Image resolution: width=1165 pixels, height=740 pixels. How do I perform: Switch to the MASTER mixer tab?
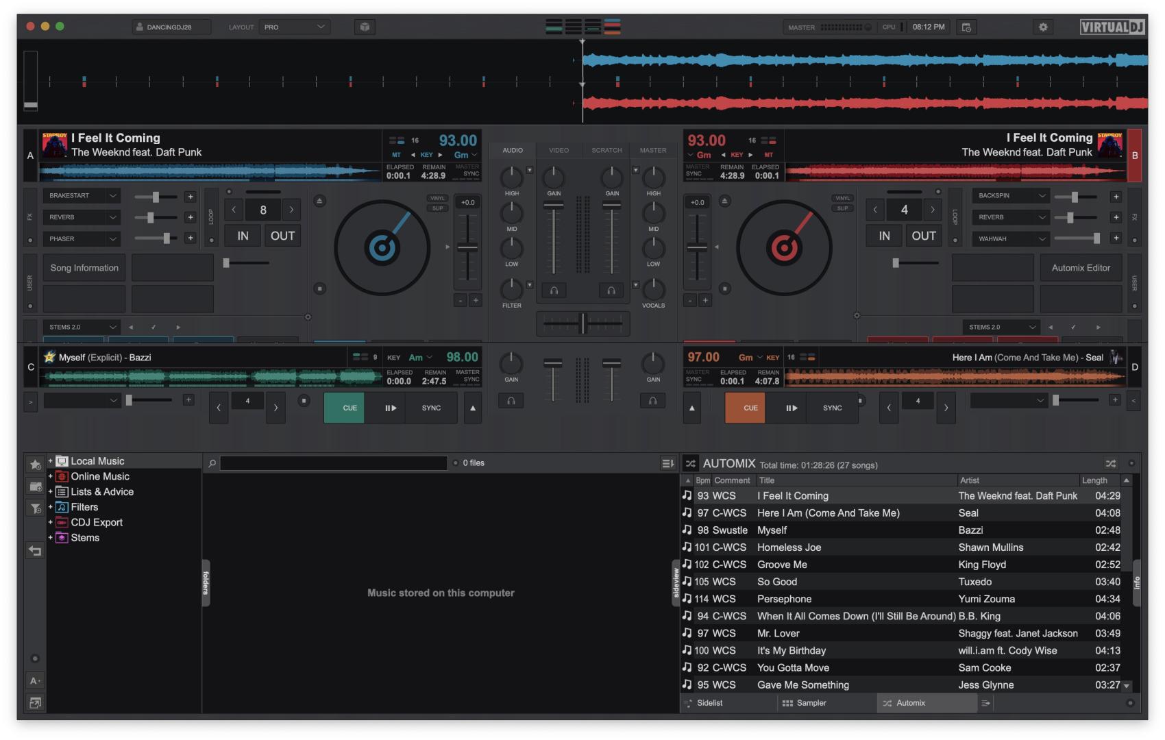coord(653,150)
